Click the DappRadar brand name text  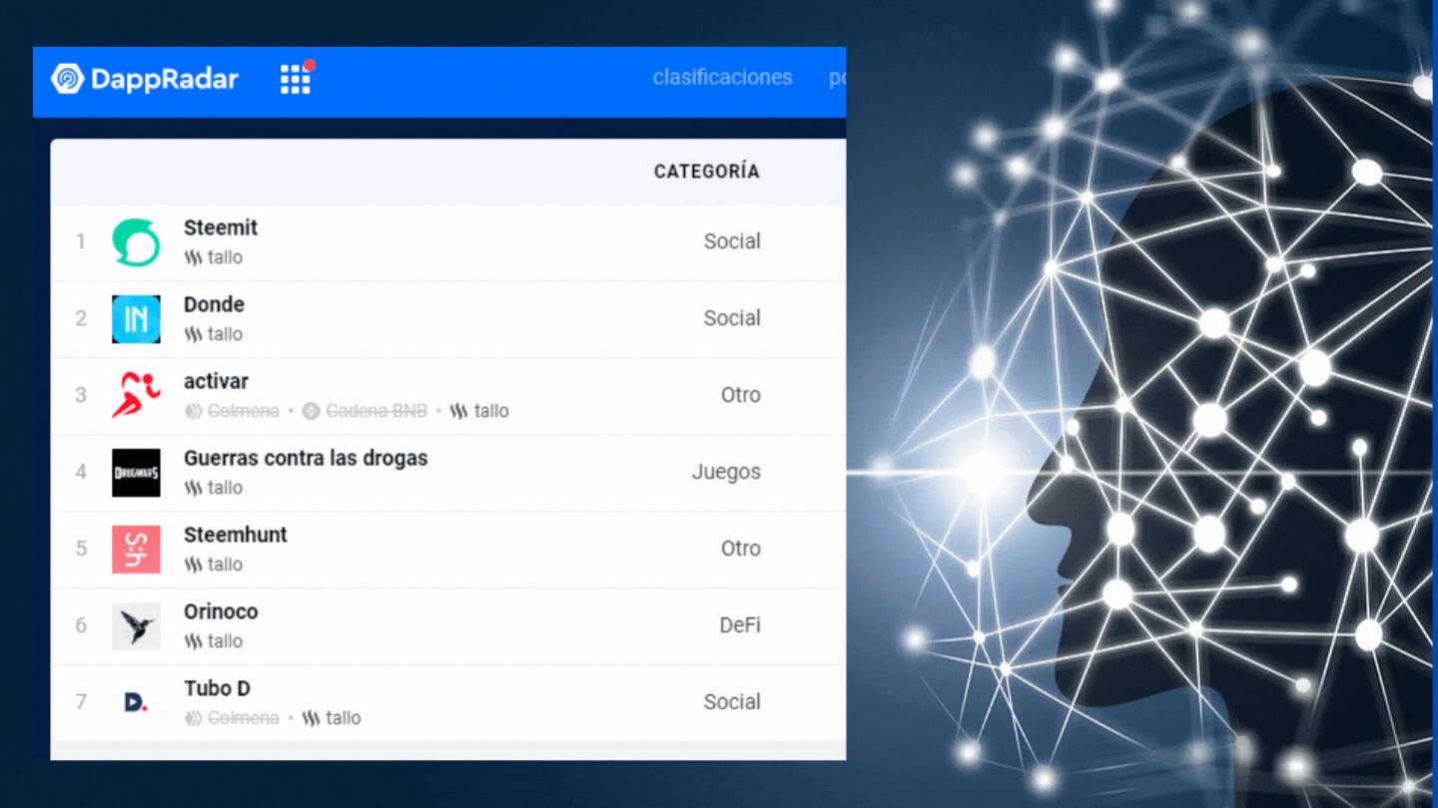(165, 79)
